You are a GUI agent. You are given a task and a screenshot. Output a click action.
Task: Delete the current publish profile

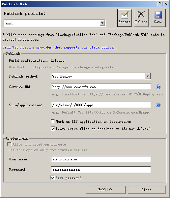point(141,18)
